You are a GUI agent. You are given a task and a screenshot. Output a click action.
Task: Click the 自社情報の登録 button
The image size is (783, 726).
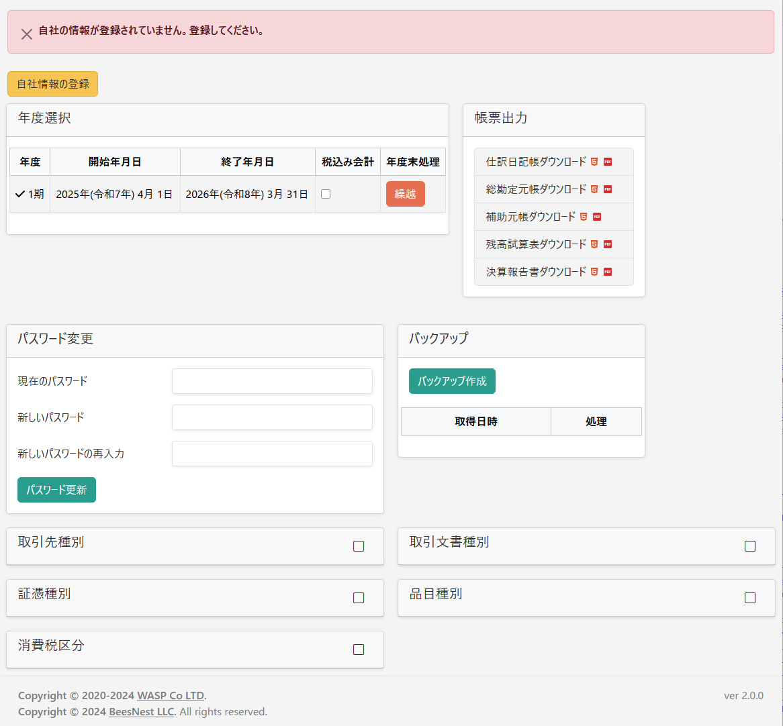coord(53,84)
